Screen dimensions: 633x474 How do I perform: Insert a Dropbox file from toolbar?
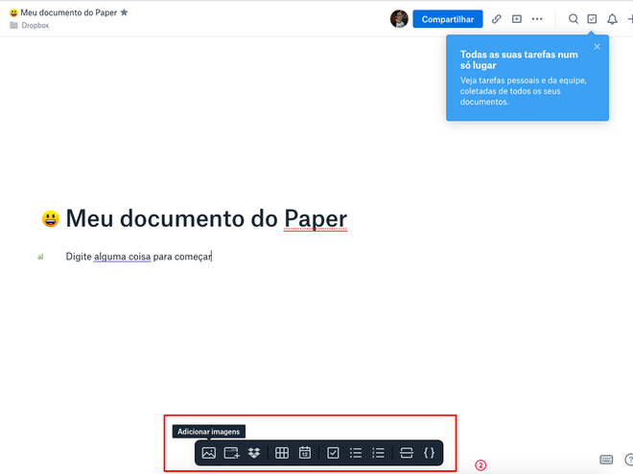254,453
